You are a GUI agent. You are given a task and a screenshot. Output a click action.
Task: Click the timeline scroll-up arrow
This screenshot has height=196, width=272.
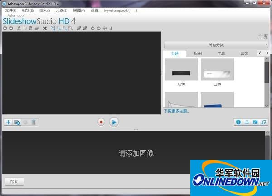[x=267, y=133]
